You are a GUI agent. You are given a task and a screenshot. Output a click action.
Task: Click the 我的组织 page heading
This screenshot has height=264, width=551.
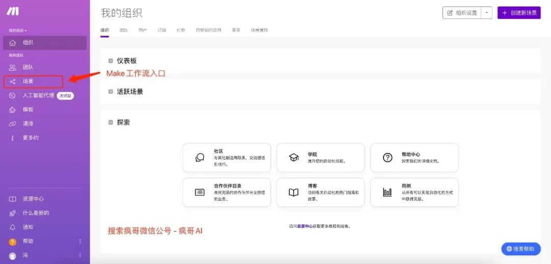[121, 13]
